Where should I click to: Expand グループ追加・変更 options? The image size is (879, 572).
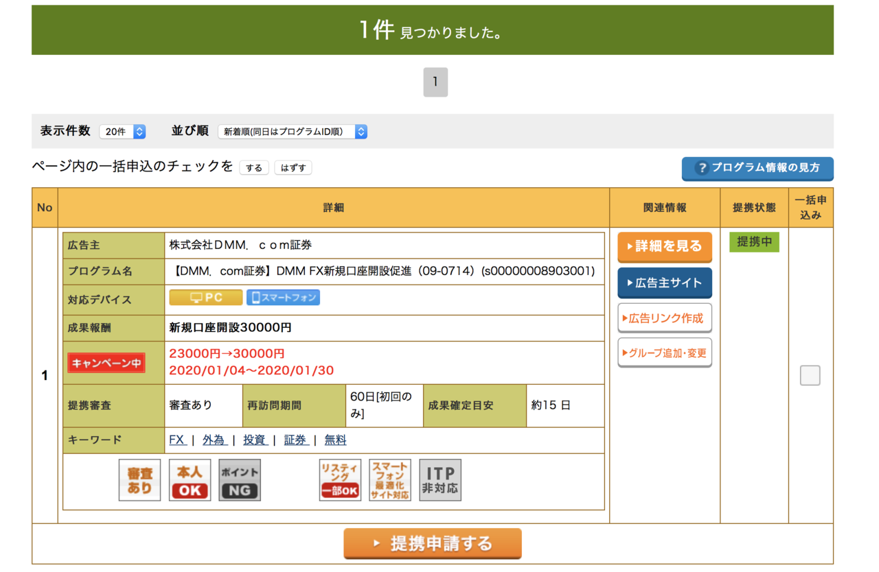click(665, 353)
